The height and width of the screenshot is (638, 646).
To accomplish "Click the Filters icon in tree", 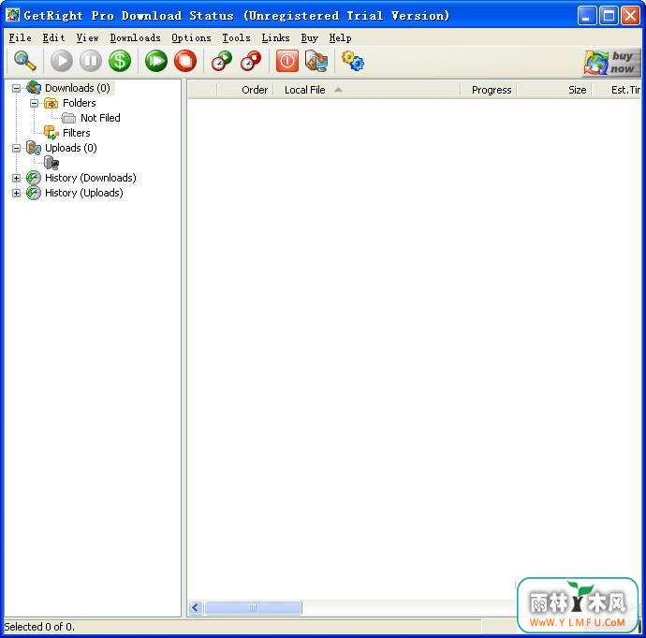I will click(51, 133).
